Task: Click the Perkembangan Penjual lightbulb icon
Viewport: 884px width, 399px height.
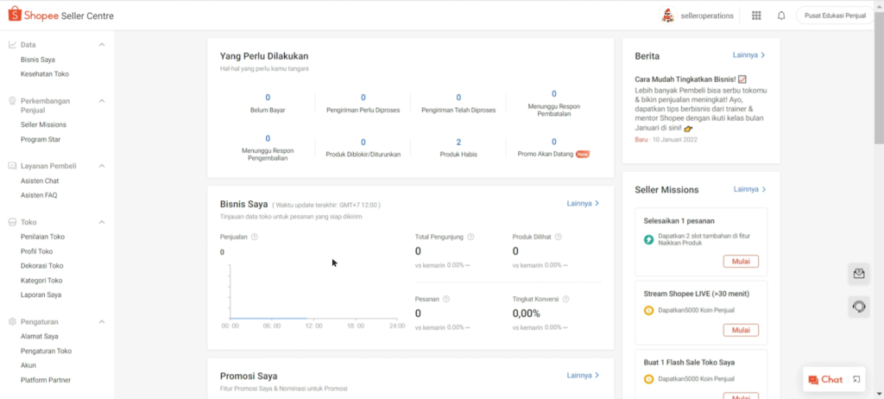Action: [x=12, y=101]
